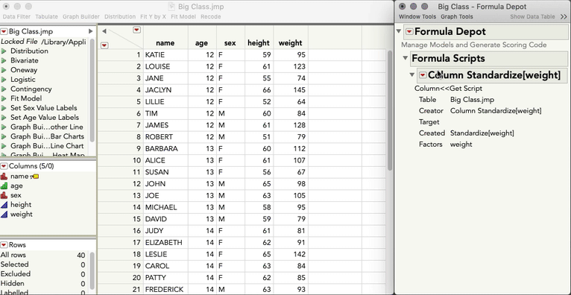The width and height of the screenshot is (571, 295).
Task: Open Distribution platform from toolbar
Action: (x=120, y=16)
